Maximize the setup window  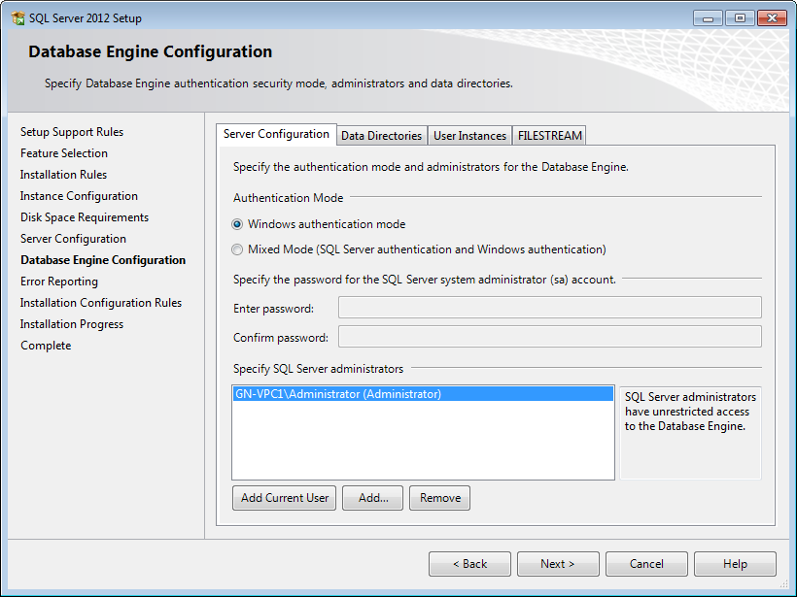coord(739,18)
